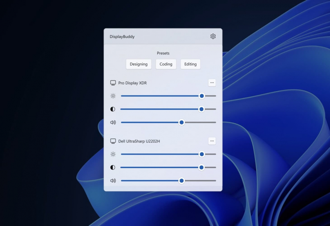
Task: Open more options for Dell UltraSharp U2202H
Action: tap(212, 141)
